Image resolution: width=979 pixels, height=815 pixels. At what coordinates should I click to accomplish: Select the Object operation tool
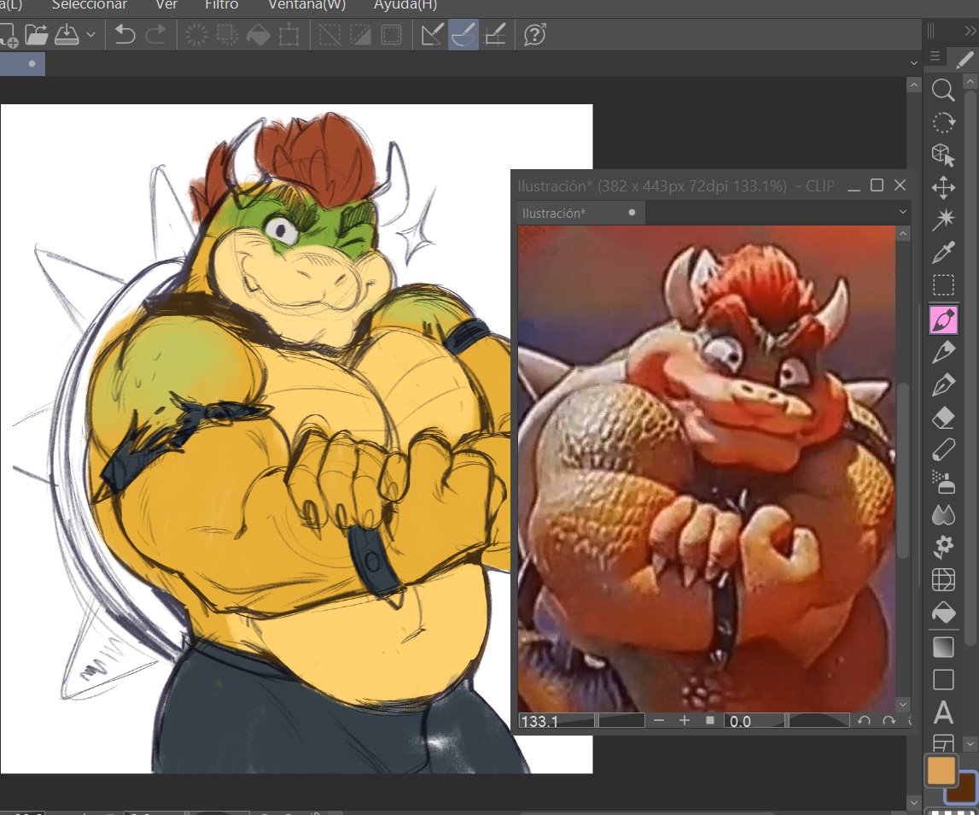[x=943, y=155]
